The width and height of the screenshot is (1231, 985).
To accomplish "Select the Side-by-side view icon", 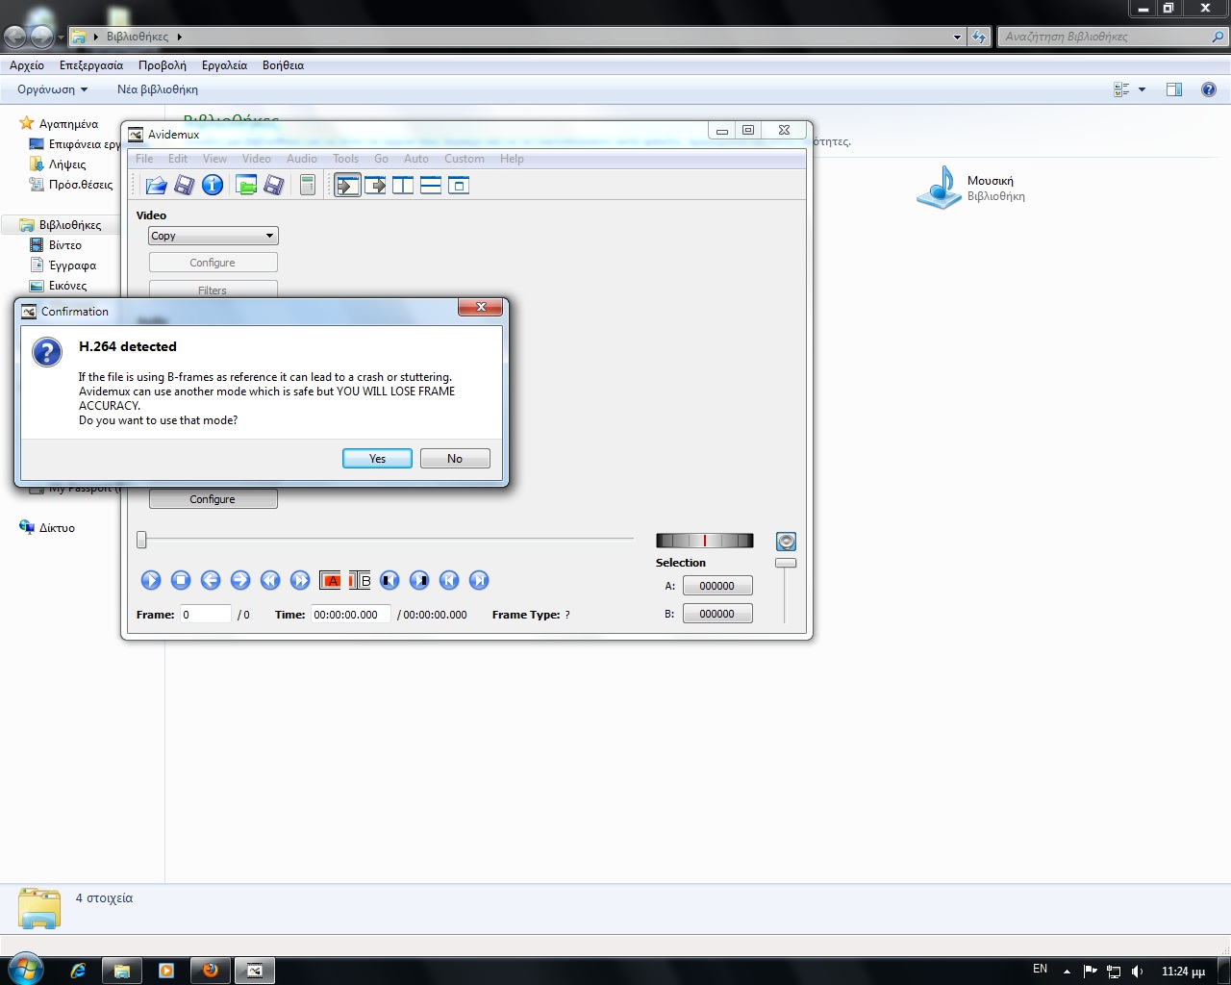I will point(403,185).
